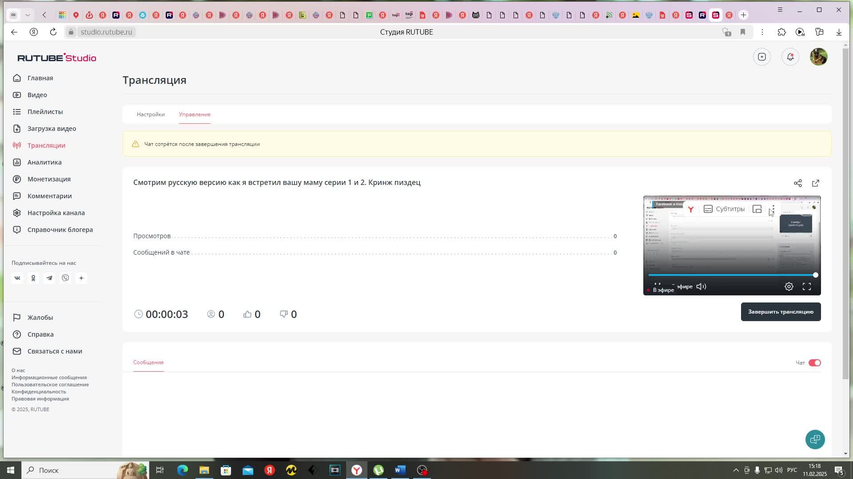853x479 pixels.
Task: Open address bar three-dot menu
Action: [762, 32]
